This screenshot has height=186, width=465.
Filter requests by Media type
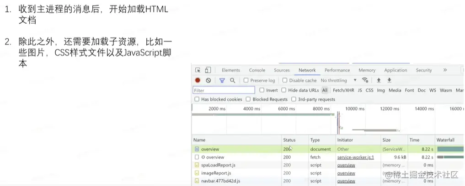click(395, 90)
